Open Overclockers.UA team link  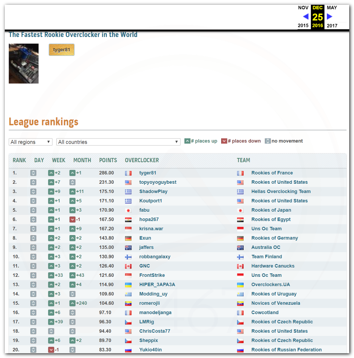271,285
